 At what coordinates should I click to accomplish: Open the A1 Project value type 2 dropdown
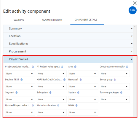click(52, 73)
